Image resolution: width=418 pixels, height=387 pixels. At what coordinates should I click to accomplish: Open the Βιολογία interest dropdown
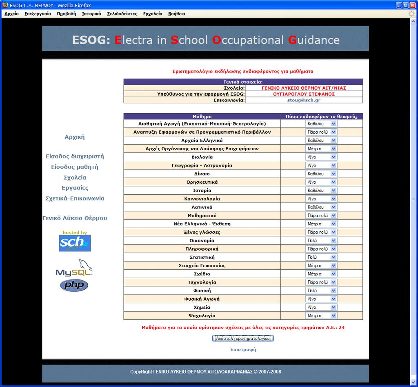[x=321, y=157]
